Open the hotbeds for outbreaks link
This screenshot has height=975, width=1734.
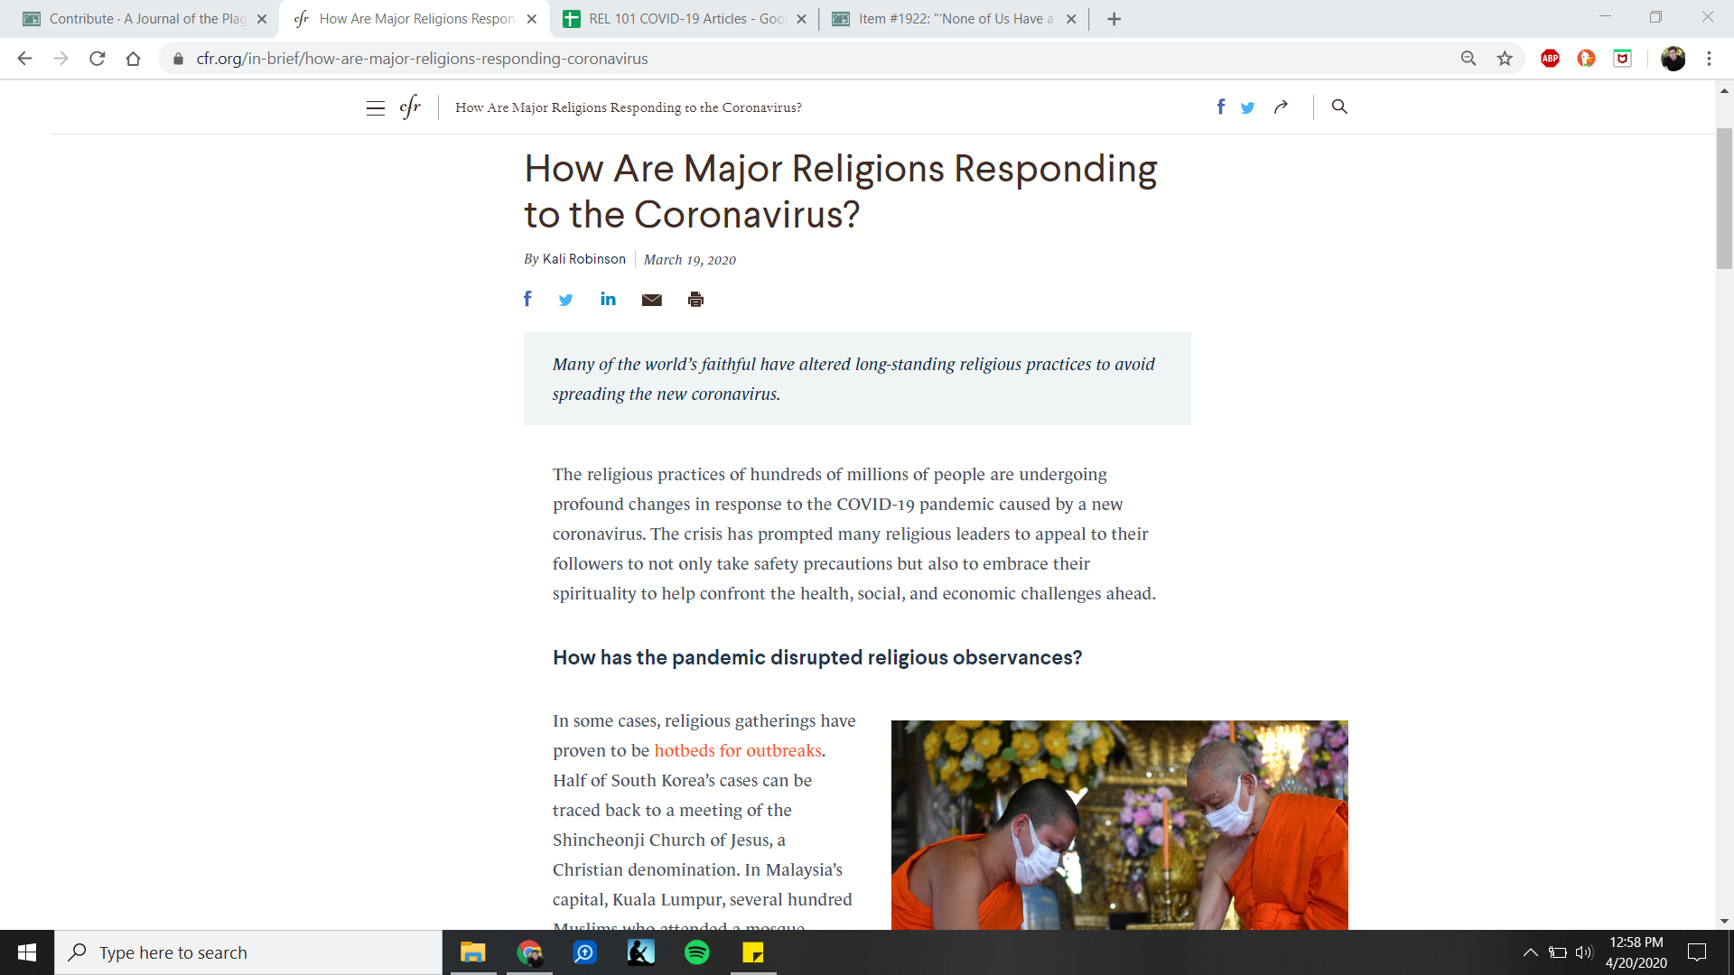[x=737, y=750]
